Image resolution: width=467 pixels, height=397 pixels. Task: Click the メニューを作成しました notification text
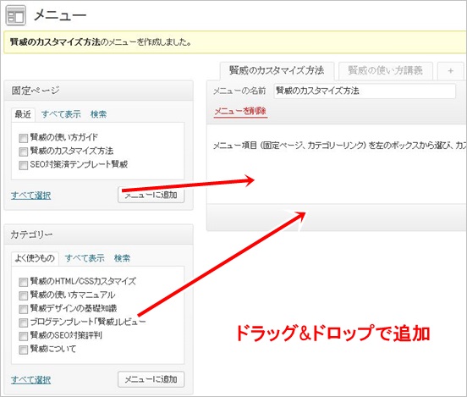click(x=101, y=42)
